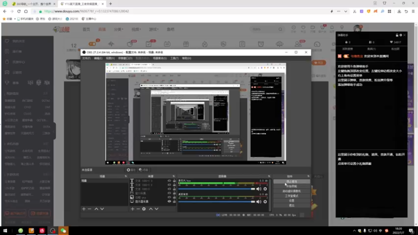The height and width of the screenshot is (235, 418).
Task: Toggle lock on the window capture source
Action: 175,193
